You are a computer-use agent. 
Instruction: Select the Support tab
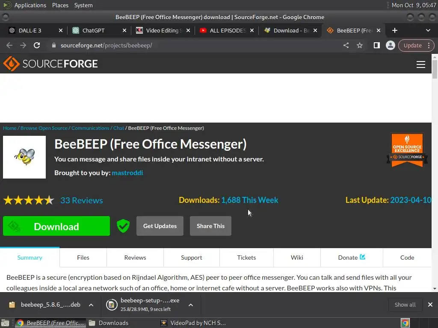click(191, 258)
